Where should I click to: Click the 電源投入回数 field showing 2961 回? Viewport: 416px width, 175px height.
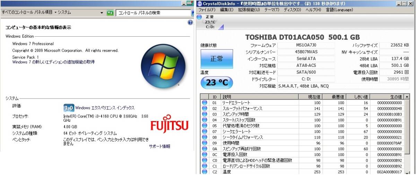click(x=395, y=72)
